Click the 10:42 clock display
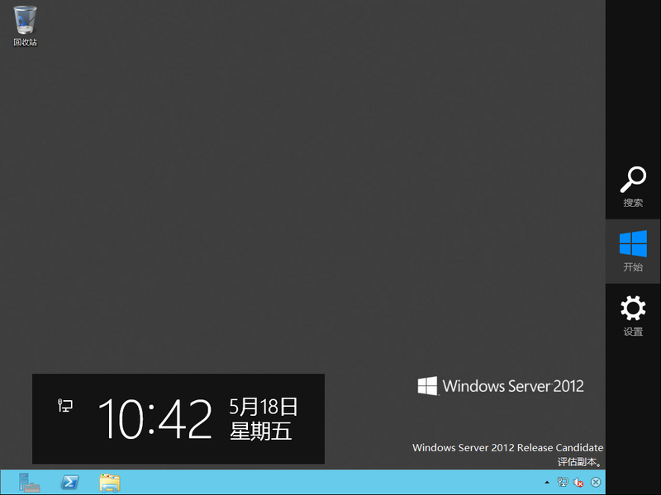Image resolution: width=661 pixels, height=495 pixels. 155,419
